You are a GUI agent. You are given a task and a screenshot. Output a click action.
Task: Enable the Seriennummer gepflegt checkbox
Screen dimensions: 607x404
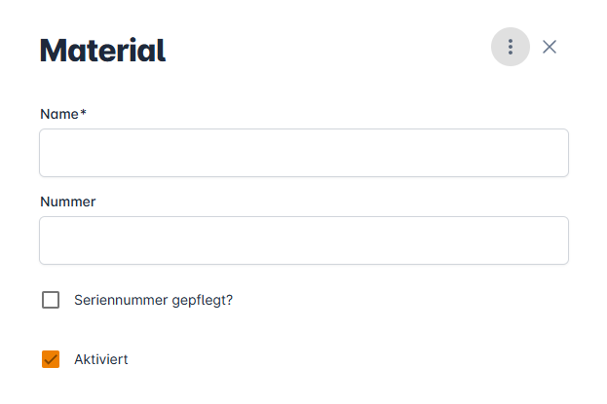click(51, 300)
